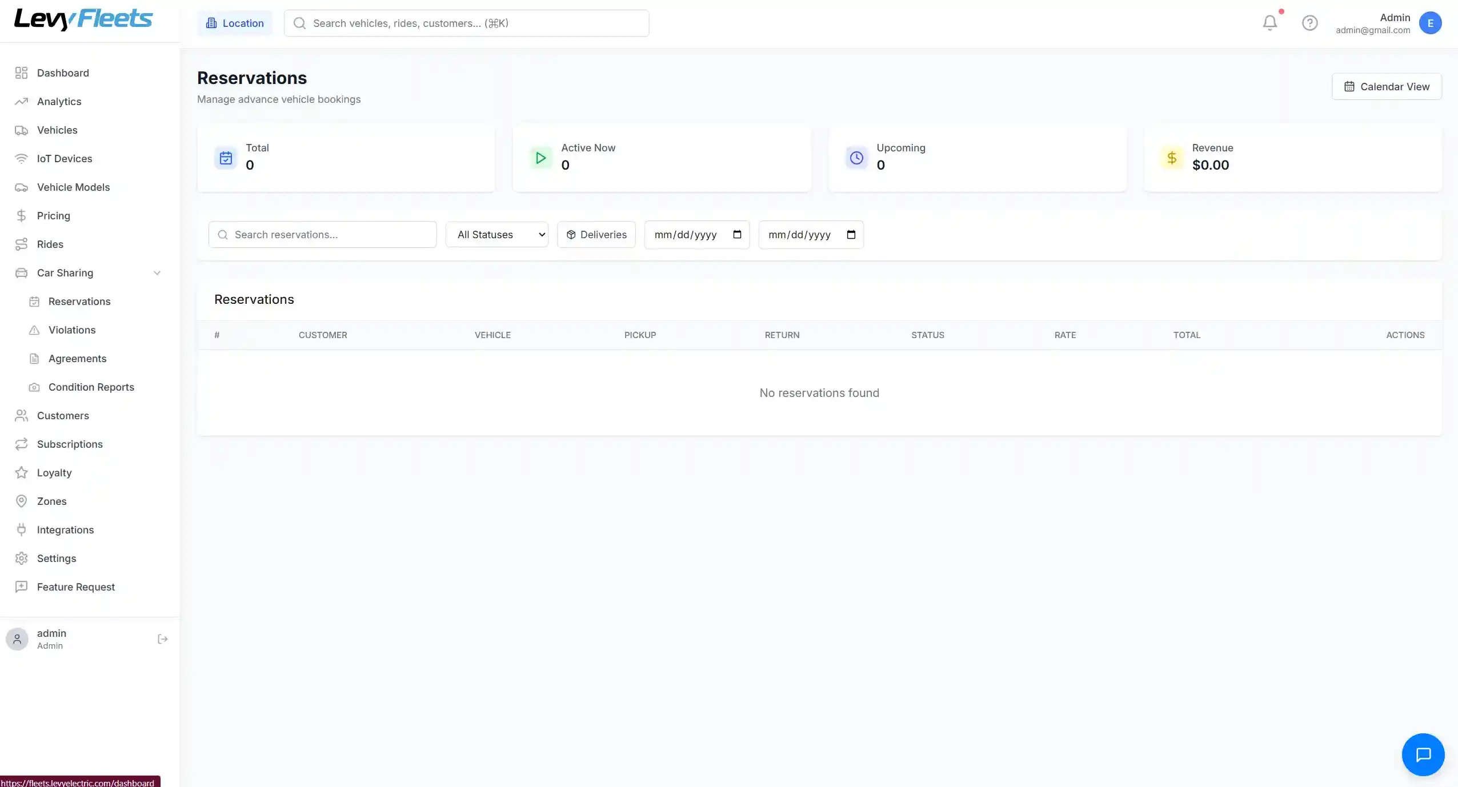Open the Zones section
Screen dimensions: 1458x787
50,501
